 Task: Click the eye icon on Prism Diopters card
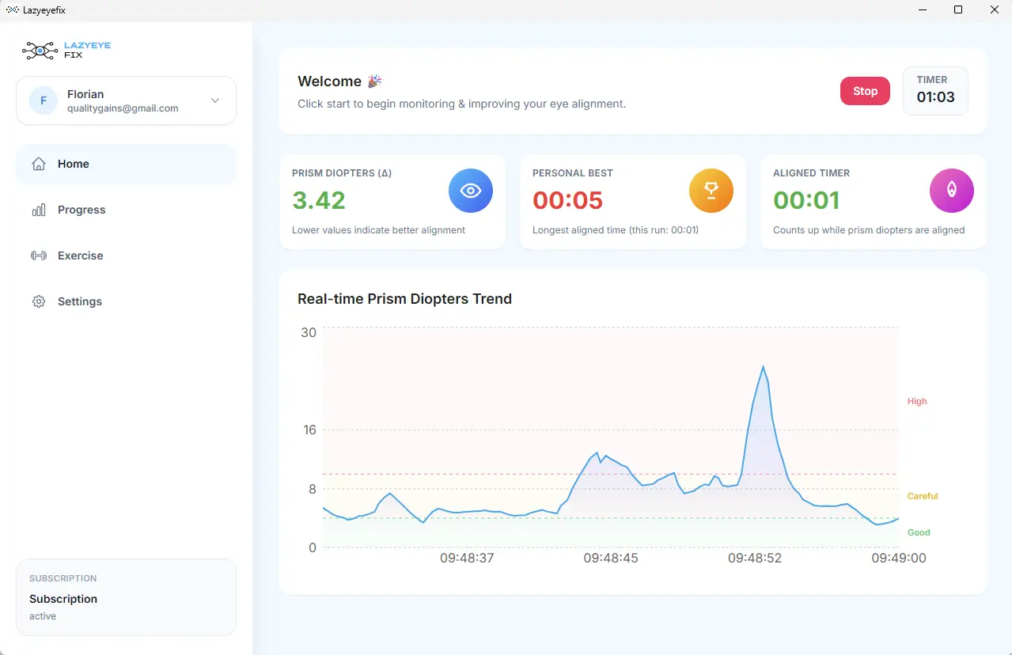pos(470,190)
